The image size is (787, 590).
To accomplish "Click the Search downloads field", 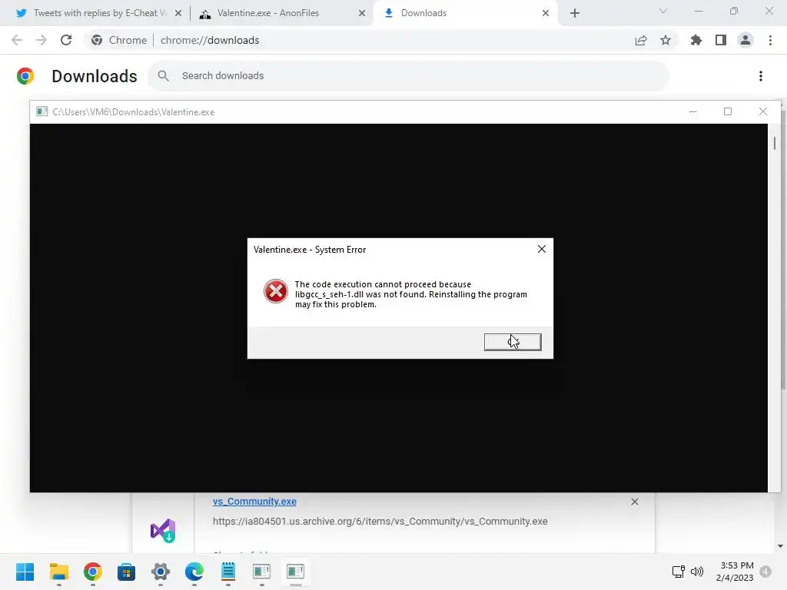I will coord(409,76).
